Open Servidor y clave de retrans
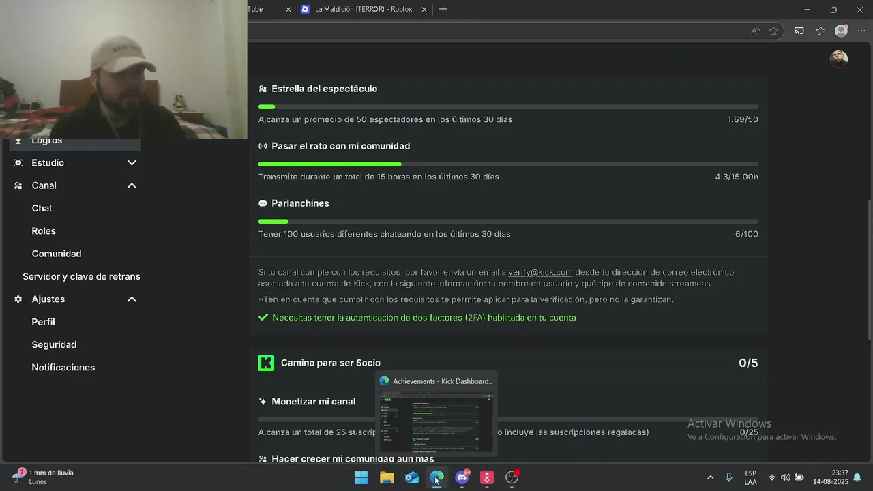Image resolution: width=873 pixels, height=491 pixels. pyautogui.click(x=81, y=276)
